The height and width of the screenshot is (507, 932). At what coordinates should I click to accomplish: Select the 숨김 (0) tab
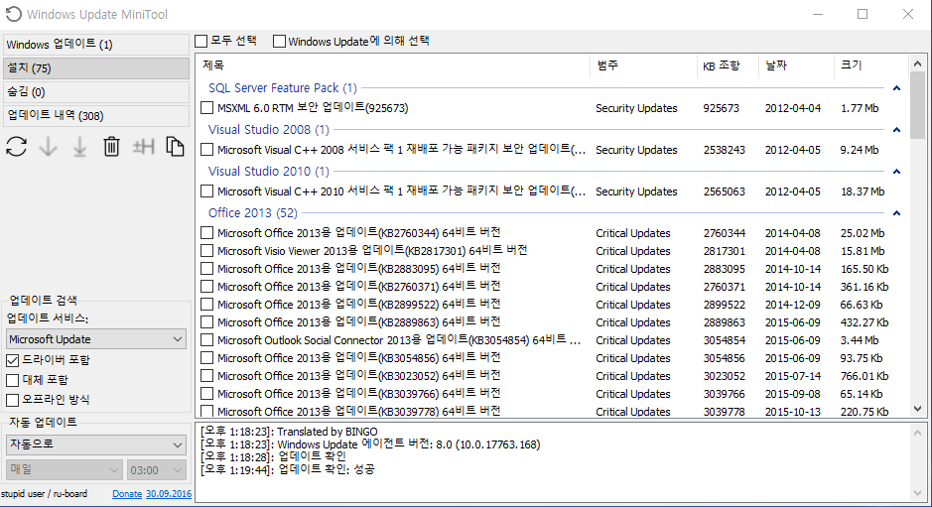[96, 92]
